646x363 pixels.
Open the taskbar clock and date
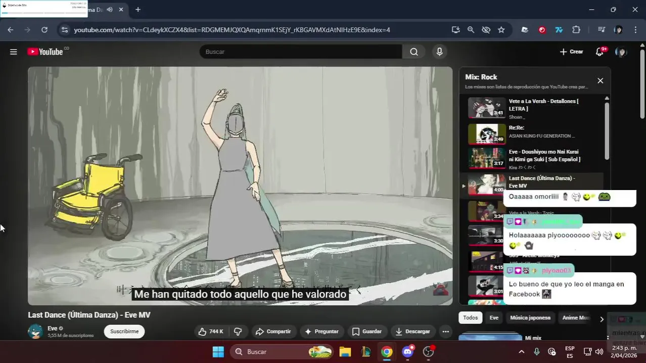pyautogui.click(x=624, y=351)
